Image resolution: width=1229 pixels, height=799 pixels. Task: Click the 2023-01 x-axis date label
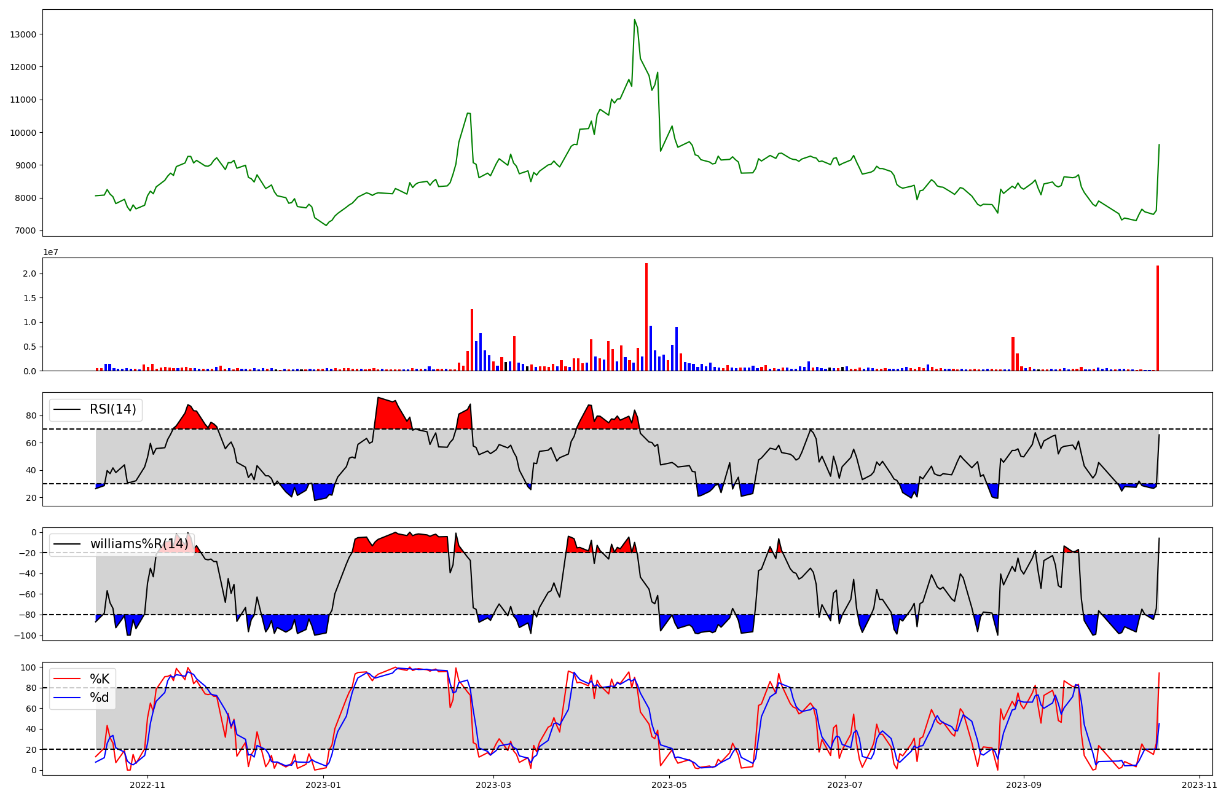[323, 785]
